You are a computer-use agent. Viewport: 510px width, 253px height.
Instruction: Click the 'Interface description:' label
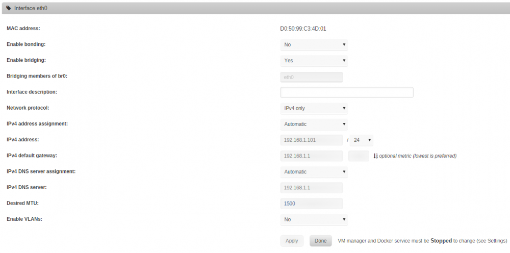pos(32,92)
